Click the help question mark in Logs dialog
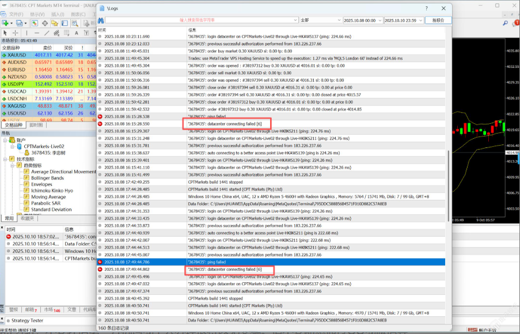The width and height of the screenshot is (520, 334). [426, 9]
